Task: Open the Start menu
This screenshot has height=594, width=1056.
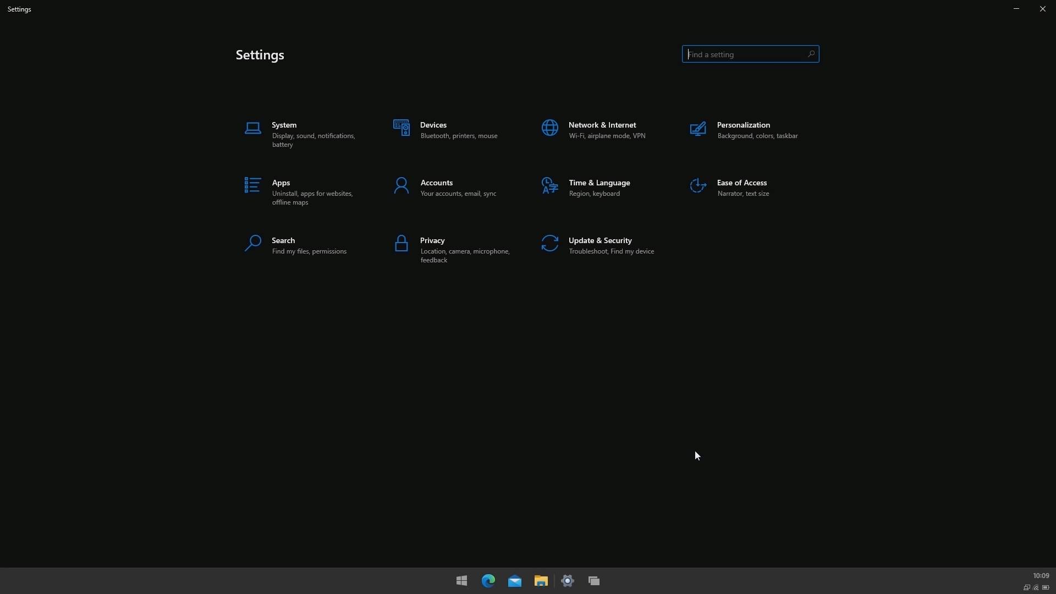Action: pyautogui.click(x=461, y=581)
